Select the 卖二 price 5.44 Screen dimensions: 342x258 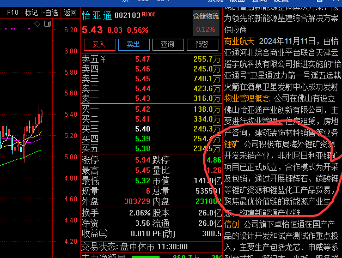coord(143,88)
